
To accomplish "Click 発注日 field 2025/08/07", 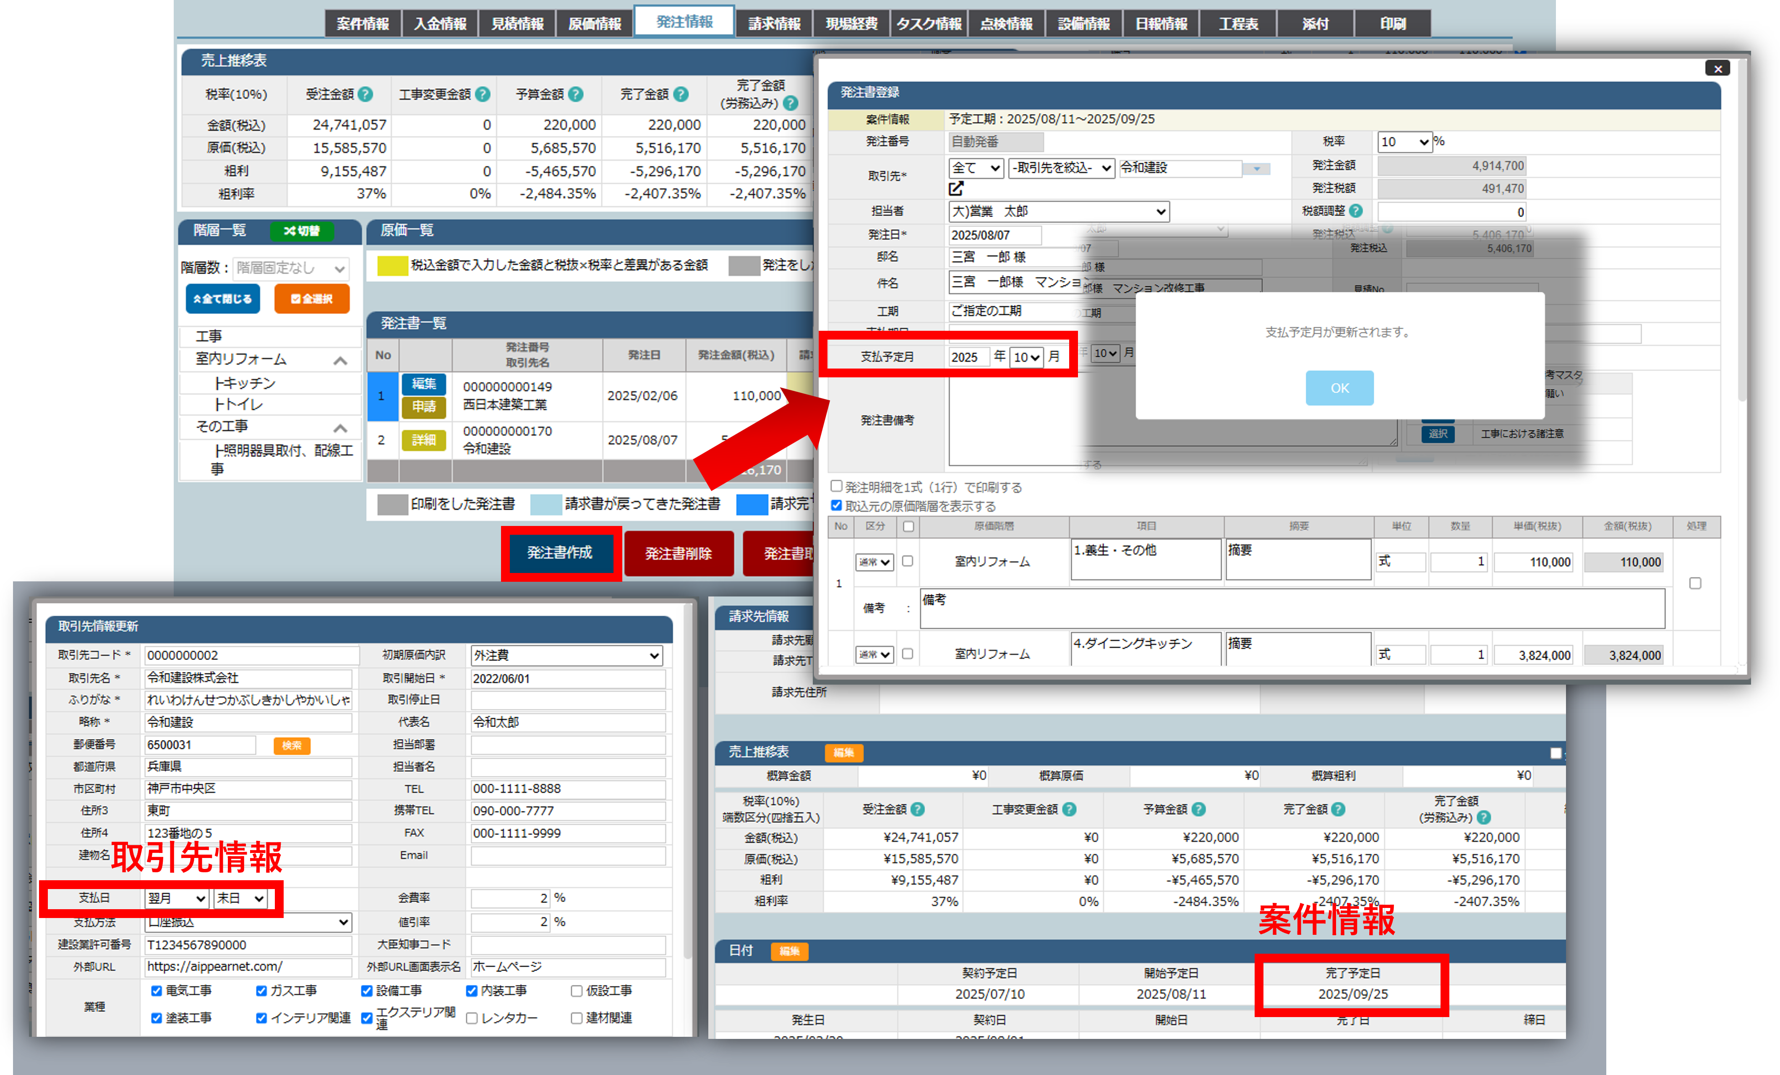I will [995, 235].
